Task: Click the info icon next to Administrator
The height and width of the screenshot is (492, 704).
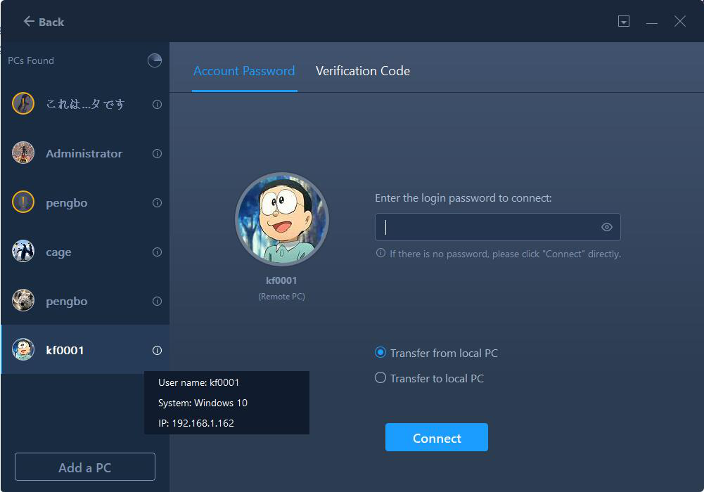Action: pyautogui.click(x=155, y=153)
